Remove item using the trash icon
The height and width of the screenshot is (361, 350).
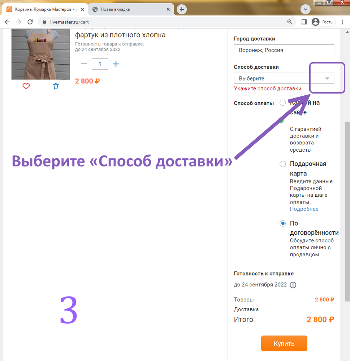(56, 86)
